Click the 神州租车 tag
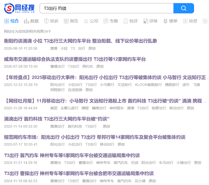 (116, 108)
